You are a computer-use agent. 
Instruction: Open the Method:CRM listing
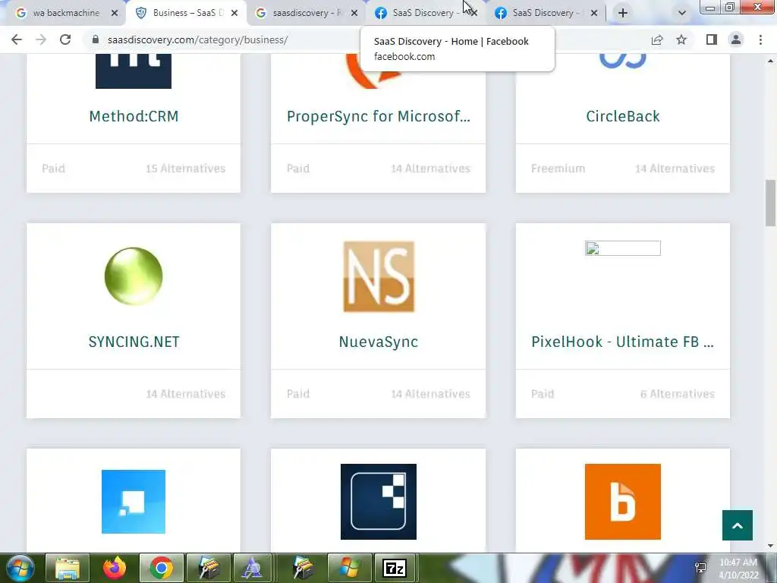pyautogui.click(x=134, y=116)
